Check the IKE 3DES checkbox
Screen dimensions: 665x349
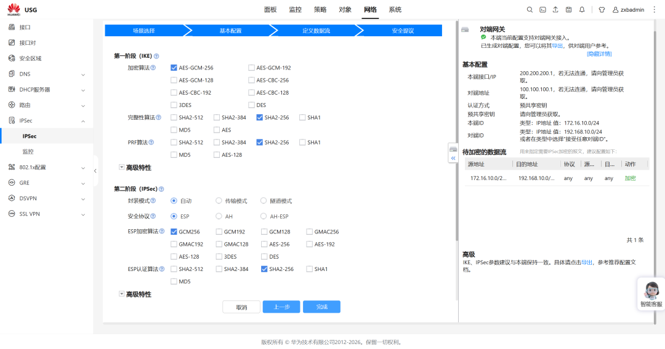point(174,105)
